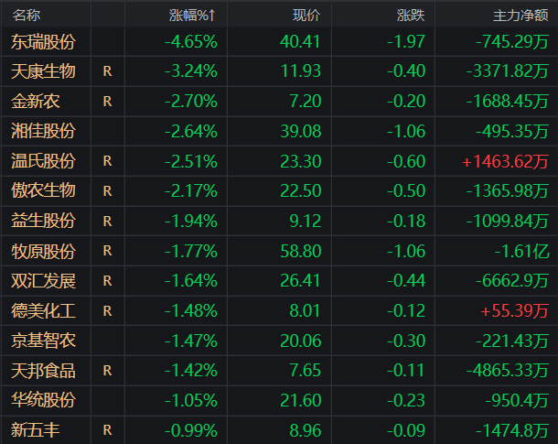Sort the table by 现价 column
This screenshot has width=558, height=444.
(306, 16)
